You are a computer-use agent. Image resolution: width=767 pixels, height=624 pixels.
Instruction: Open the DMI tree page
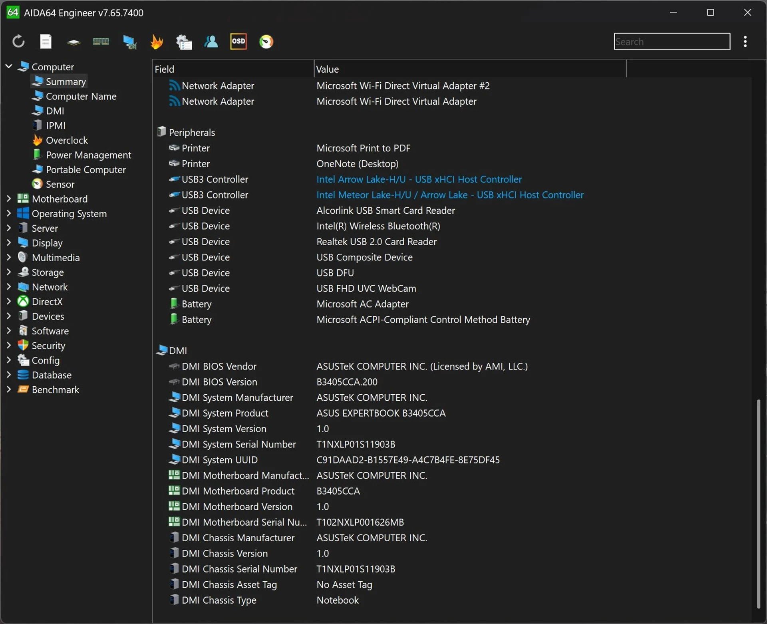tap(48, 111)
